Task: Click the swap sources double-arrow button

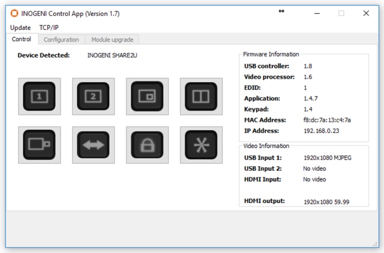Action: [93, 145]
